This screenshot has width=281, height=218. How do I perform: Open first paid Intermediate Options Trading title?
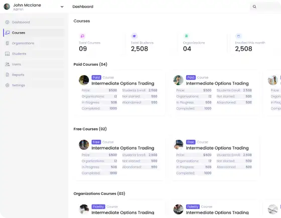(x=123, y=83)
